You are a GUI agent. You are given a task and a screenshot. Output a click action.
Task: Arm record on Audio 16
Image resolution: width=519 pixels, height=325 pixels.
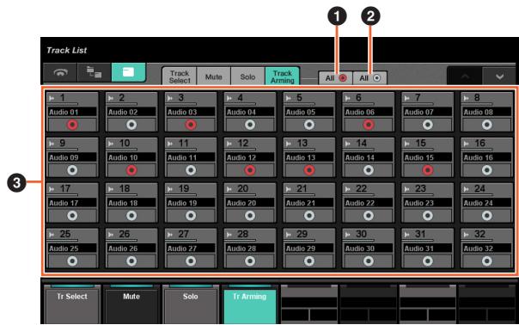click(x=486, y=170)
